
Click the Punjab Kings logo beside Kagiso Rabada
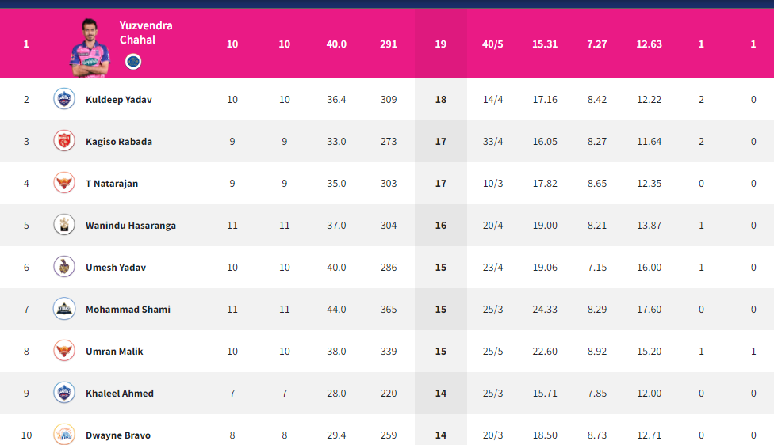64,141
